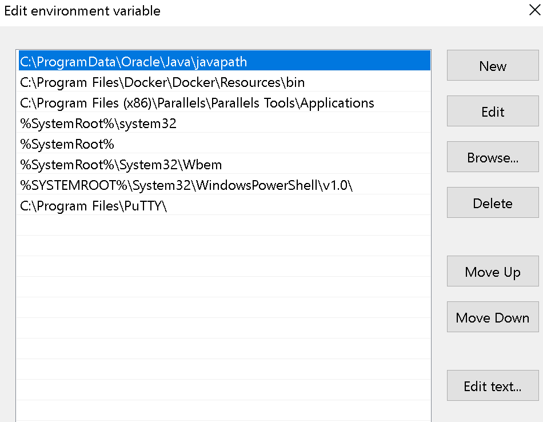Select the Parallels Tools Applications entry
This screenshot has height=422, width=543.
(x=197, y=103)
